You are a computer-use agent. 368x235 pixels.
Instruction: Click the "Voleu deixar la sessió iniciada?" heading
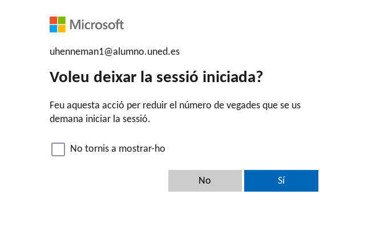point(156,77)
